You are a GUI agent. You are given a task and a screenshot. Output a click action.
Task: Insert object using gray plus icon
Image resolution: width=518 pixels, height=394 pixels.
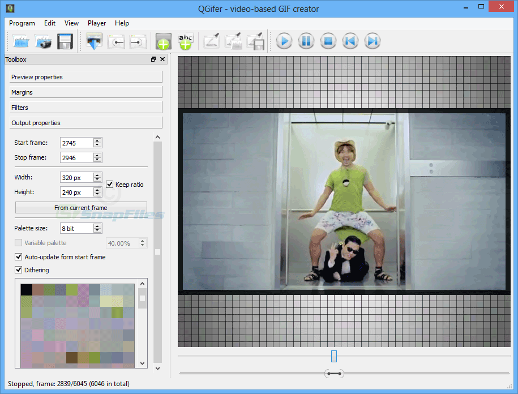tap(164, 41)
